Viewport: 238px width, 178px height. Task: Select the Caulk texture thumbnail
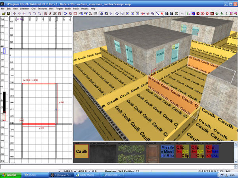point(81,151)
